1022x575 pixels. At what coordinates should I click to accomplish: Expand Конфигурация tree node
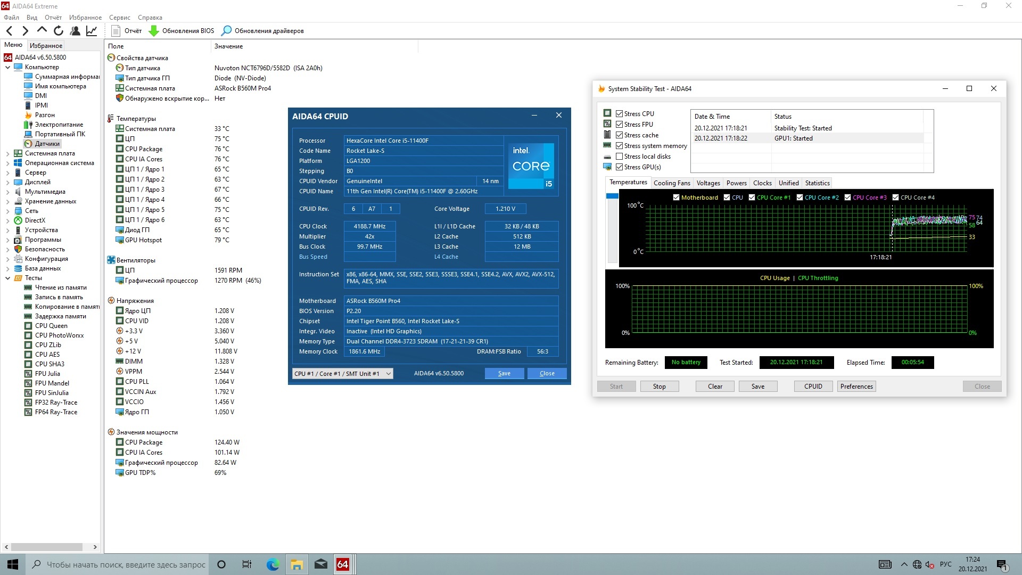coord(7,259)
